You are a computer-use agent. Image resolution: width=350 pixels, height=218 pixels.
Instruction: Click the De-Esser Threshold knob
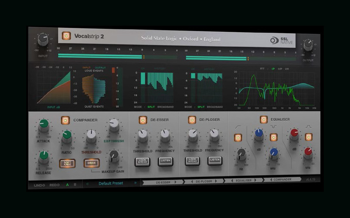(143, 136)
